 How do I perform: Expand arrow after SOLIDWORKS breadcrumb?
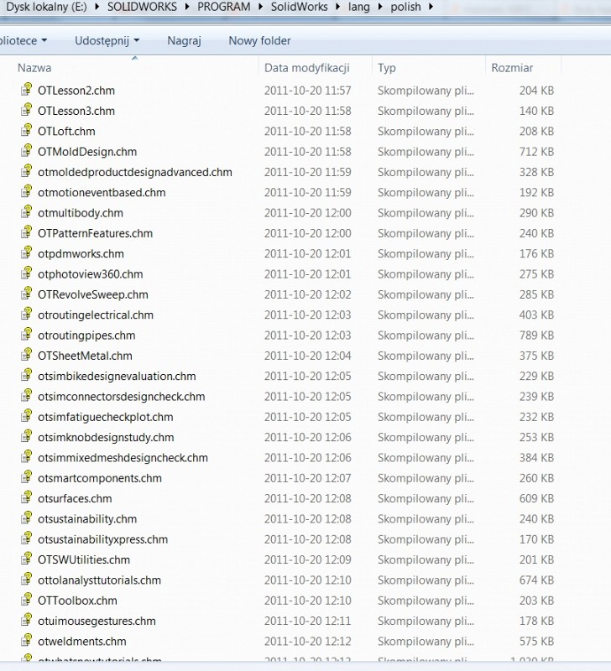pyautogui.click(x=187, y=7)
